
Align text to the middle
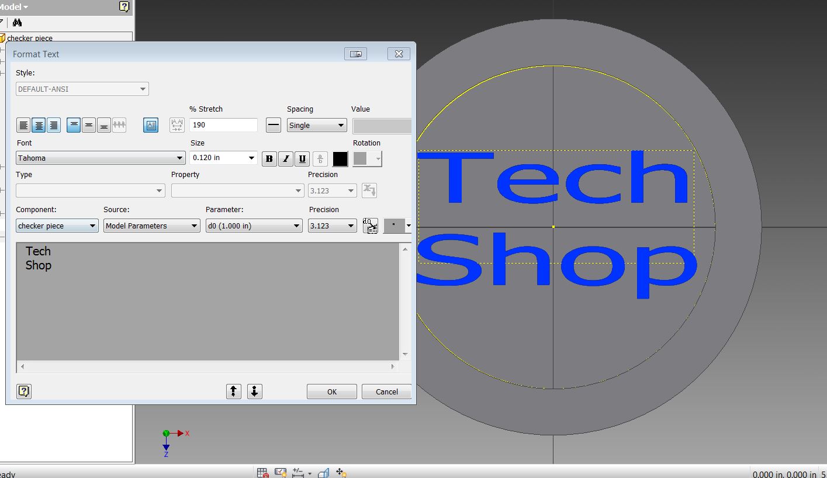coord(89,125)
